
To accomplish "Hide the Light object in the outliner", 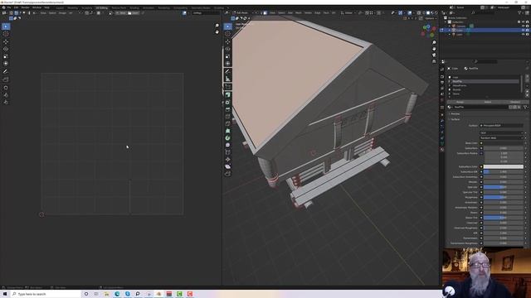I will pos(524,35).
